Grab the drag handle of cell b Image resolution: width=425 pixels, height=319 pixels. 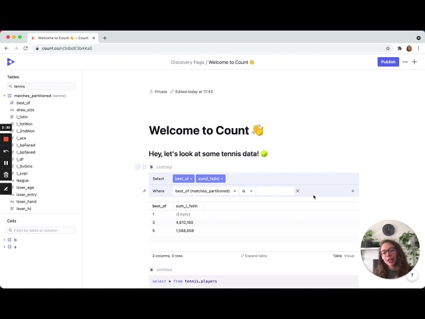click(145, 167)
